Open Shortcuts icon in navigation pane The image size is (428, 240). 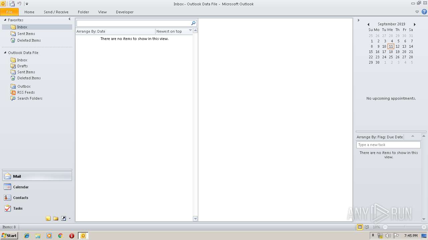[x=64, y=219]
